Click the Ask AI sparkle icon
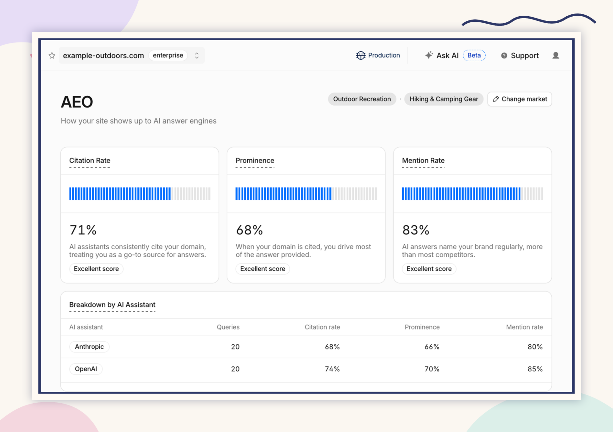The height and width of the screenshot is (432, 613). click(429, 55)
